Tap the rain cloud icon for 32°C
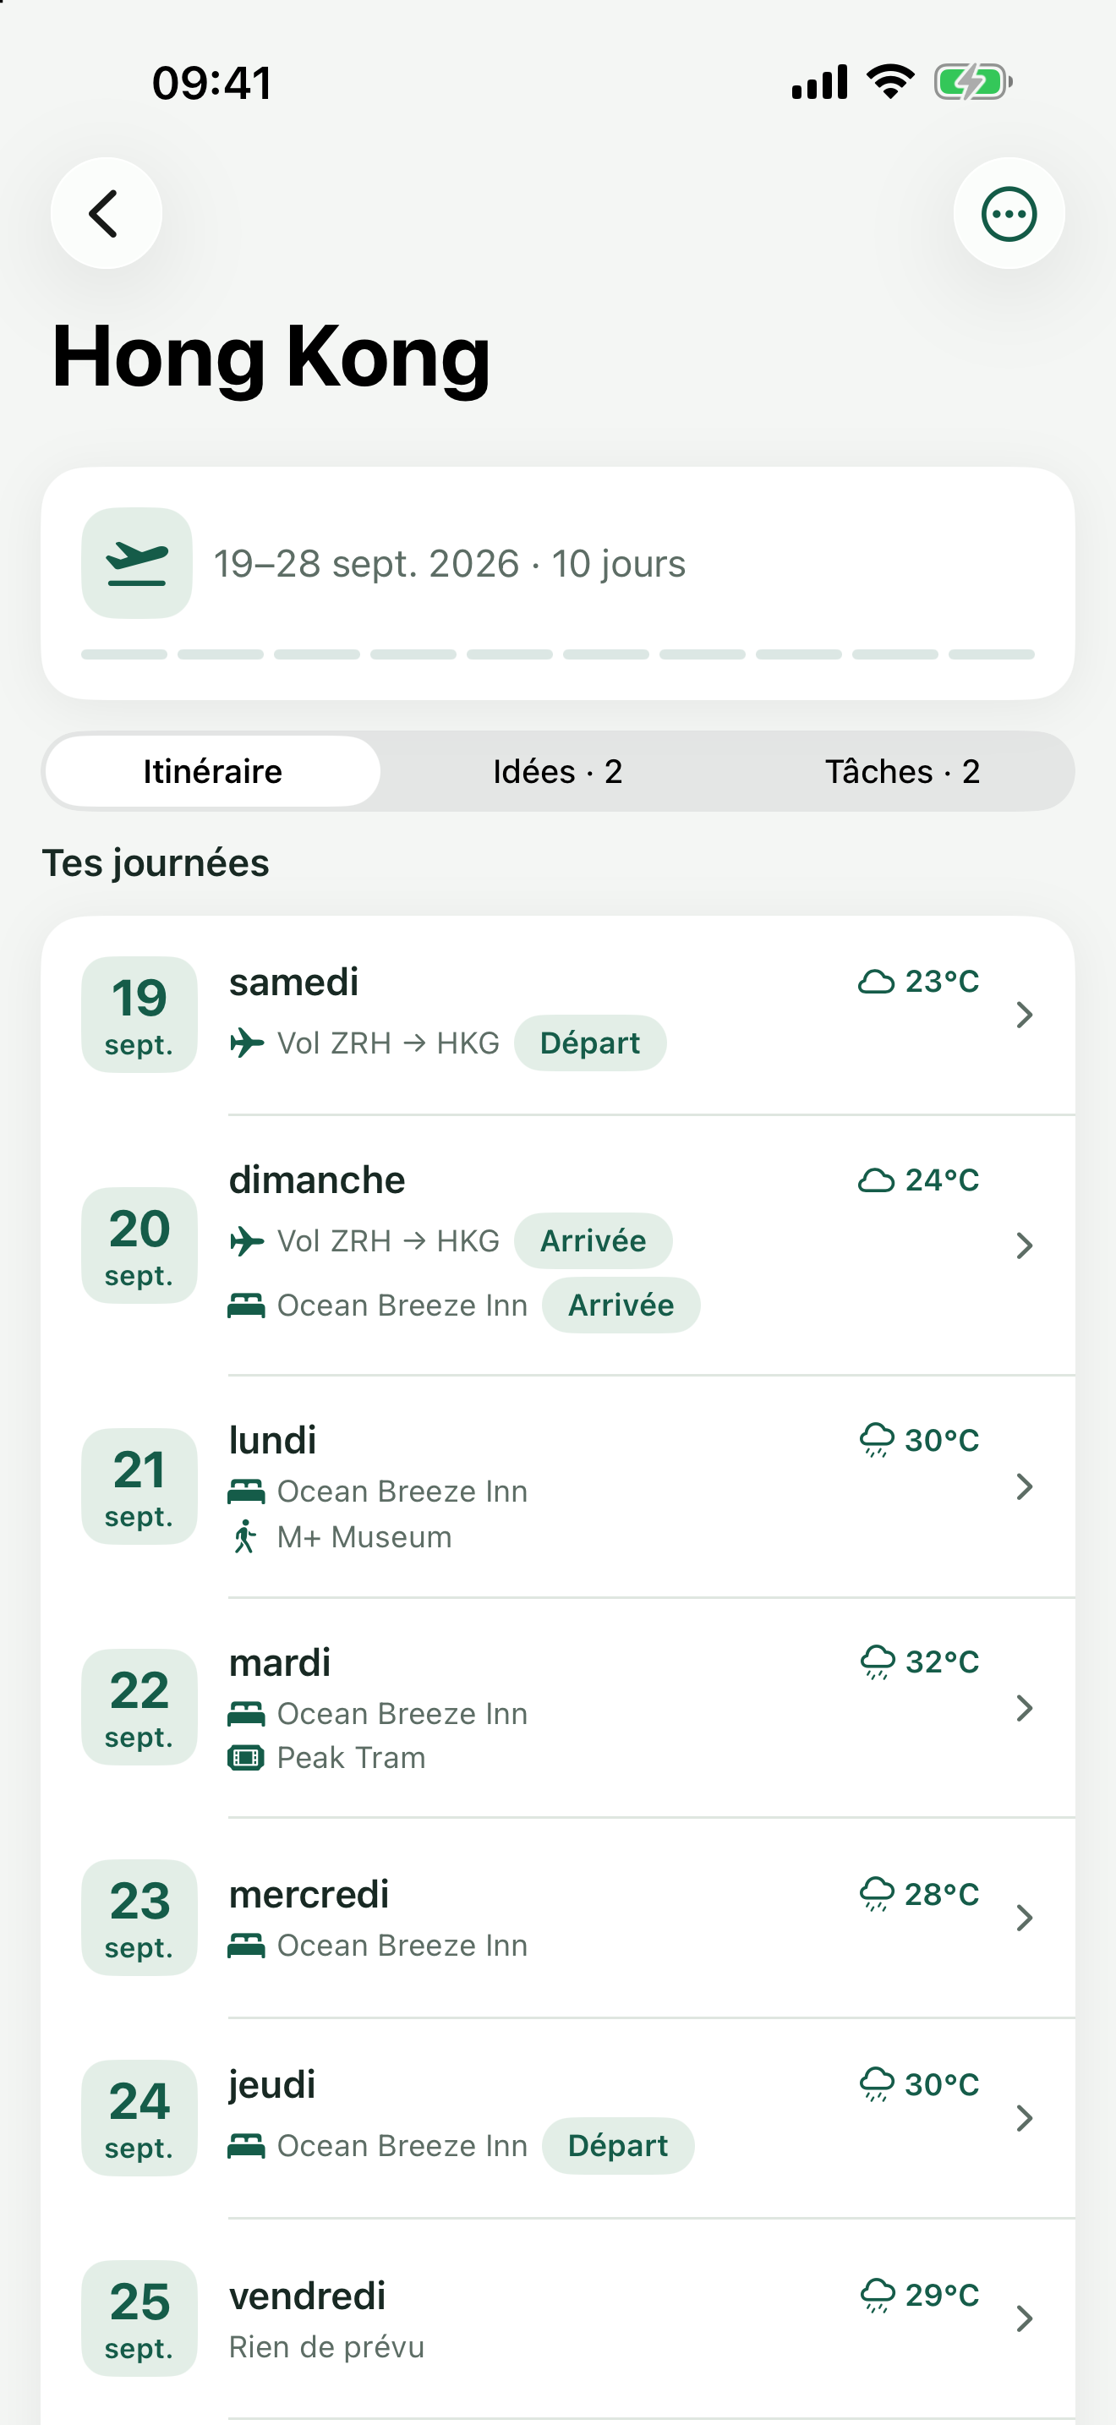The height and width of the screenshot is (2425, 1116). tap(878, 1662)
